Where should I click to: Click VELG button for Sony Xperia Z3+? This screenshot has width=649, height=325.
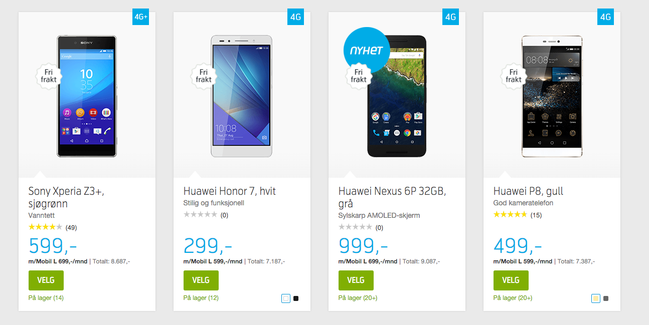(46, 280)
